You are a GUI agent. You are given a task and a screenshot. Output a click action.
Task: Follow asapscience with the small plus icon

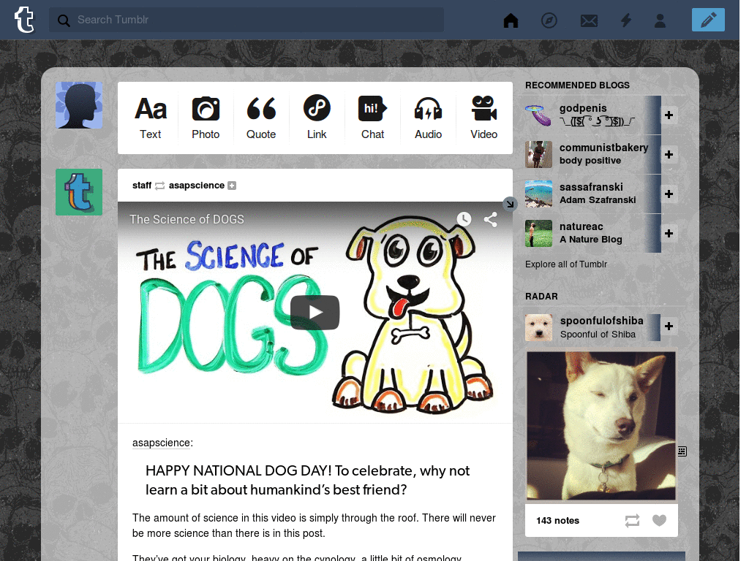(x=232, y=186)
